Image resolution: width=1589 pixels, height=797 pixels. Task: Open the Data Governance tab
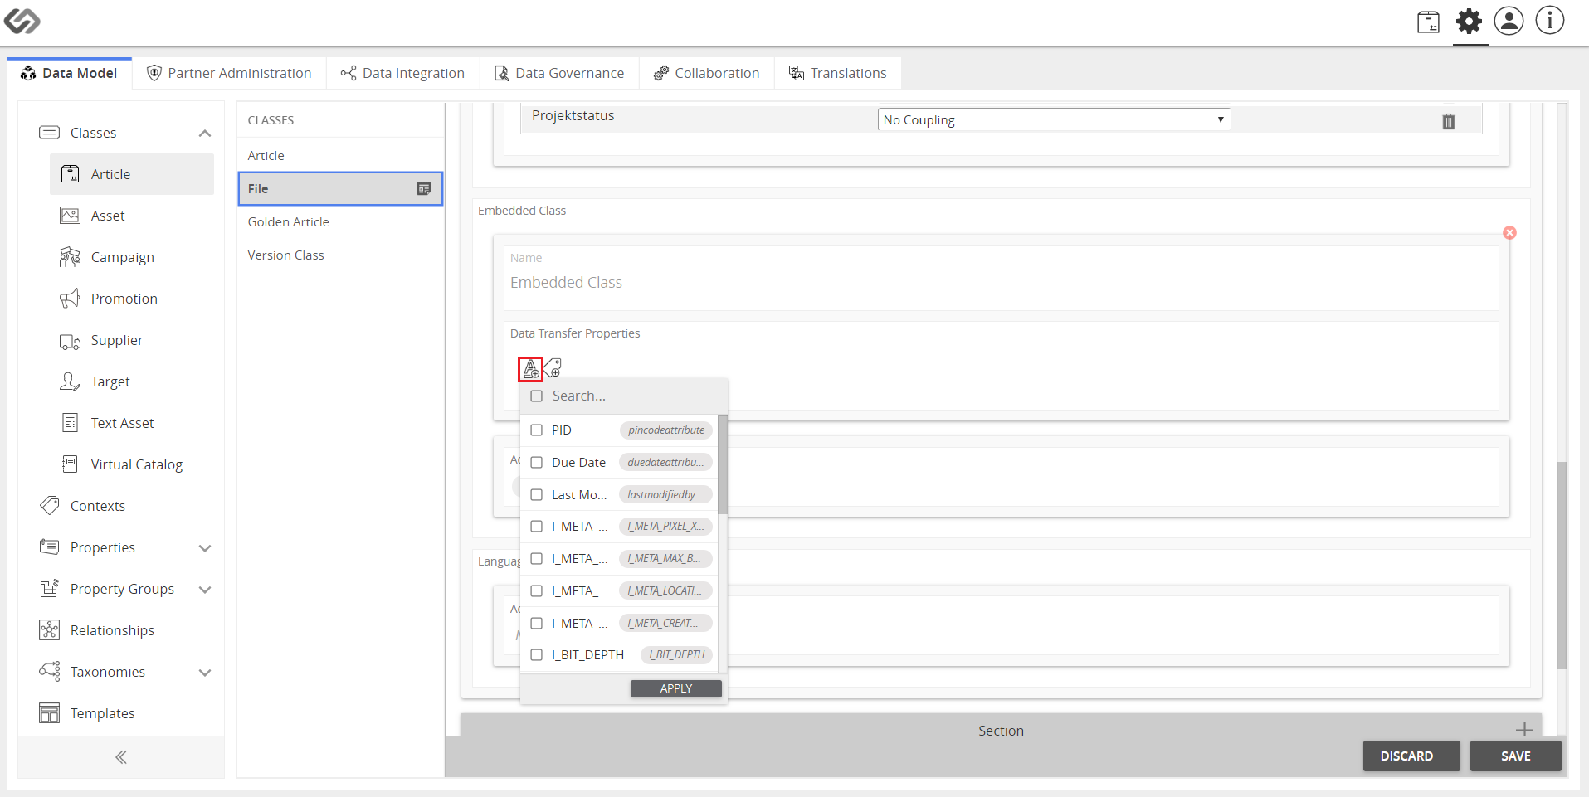[559, 73]
